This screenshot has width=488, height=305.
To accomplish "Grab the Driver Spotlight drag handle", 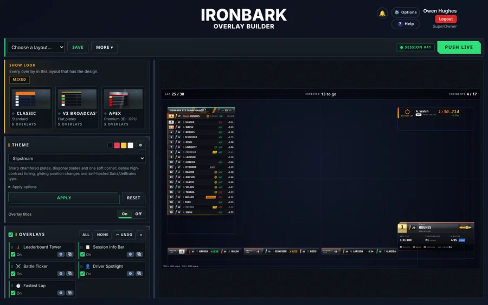I will (x=81, y=267).
